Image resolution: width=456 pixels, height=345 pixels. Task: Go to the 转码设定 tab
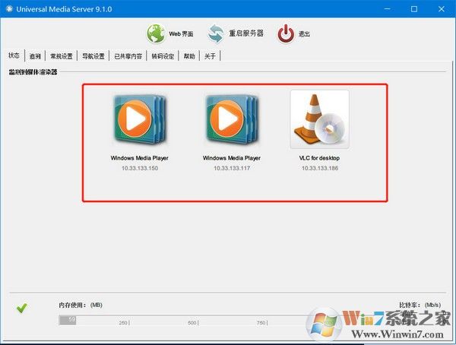click(x=163, y=56)
